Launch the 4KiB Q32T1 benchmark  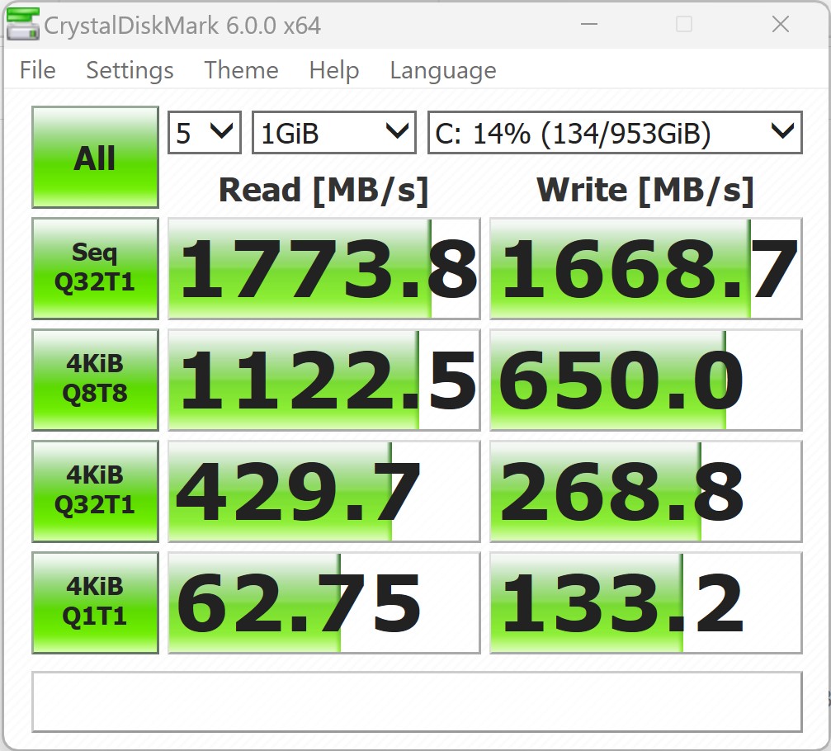[x=95, y=491]
